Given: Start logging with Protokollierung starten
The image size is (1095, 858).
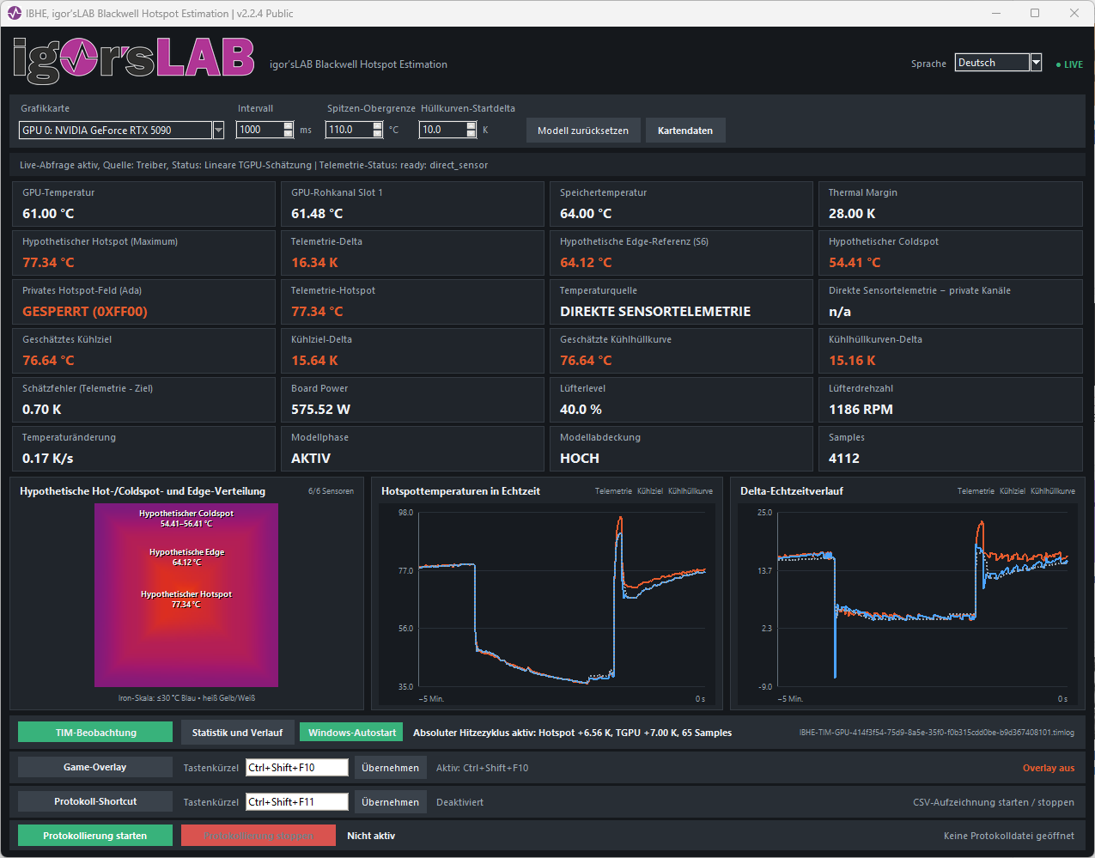Looking at the screenshot, I should click(x=95, y=836).
